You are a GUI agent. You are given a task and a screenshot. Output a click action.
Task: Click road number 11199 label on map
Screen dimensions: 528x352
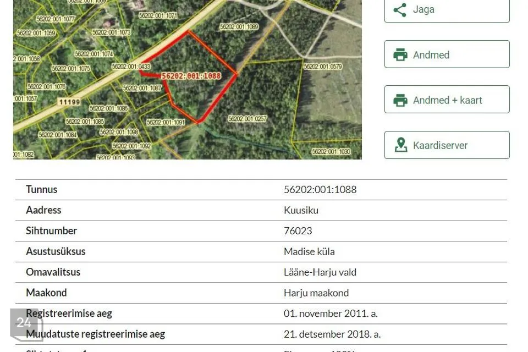coord(69,102)
